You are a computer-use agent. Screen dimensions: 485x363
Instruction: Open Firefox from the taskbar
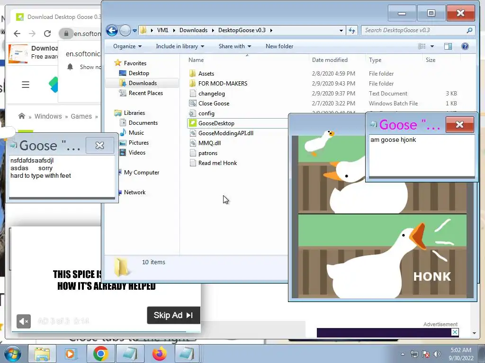click(x=160, y=354)
